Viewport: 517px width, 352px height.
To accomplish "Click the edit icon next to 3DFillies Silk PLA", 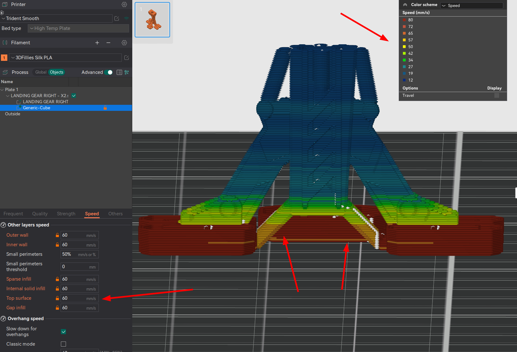I will (126, 58).
